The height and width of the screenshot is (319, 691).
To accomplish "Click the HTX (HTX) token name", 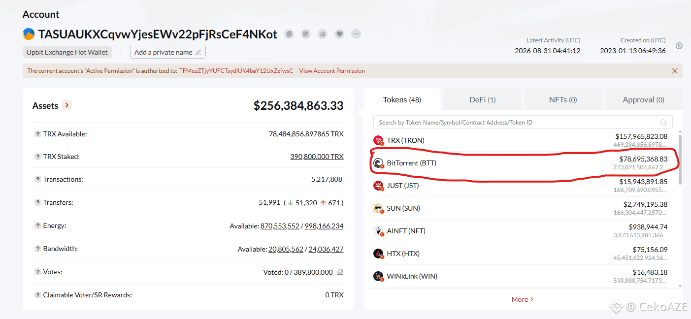I will 403,254.
